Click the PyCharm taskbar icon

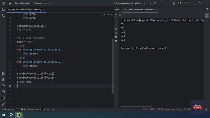pos(19,115)
